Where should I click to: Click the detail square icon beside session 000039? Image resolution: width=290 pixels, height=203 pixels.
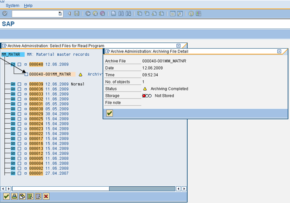tap(26, 84)
